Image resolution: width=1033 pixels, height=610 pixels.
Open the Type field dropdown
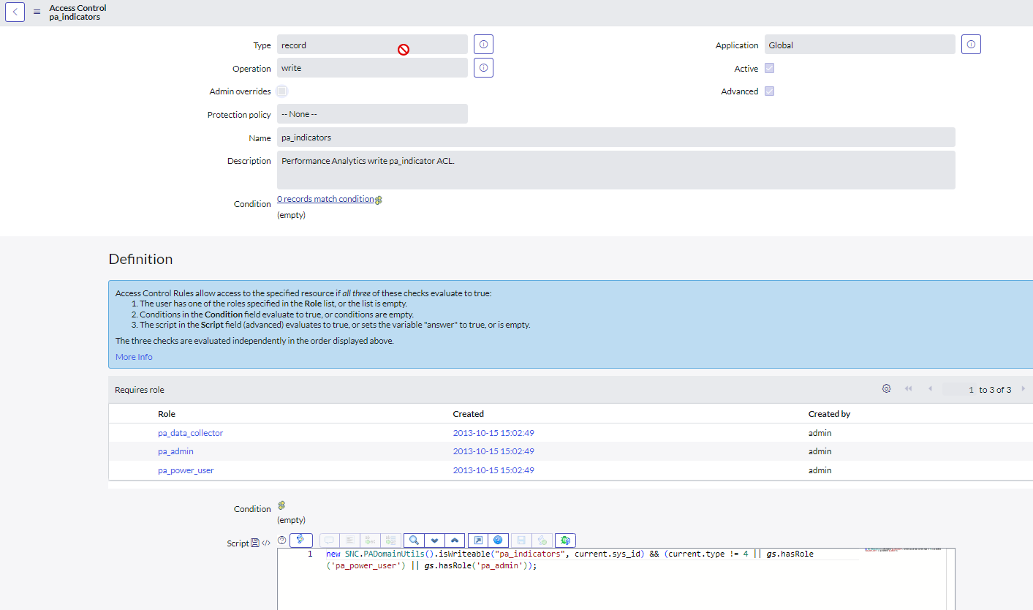pyautogui.click(x=371, y=45)
